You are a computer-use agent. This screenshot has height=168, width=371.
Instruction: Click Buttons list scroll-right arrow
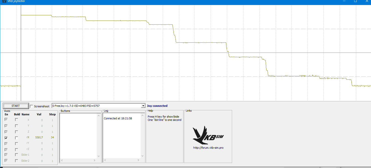(x=95, y=160)
